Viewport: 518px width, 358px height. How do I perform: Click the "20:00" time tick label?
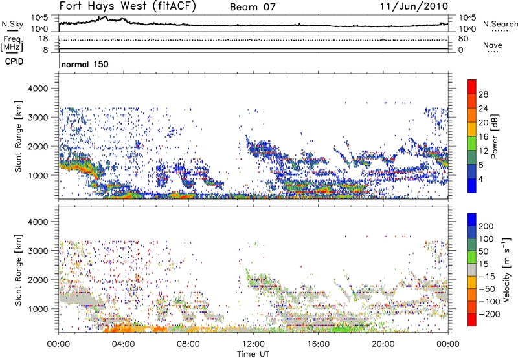383,344
